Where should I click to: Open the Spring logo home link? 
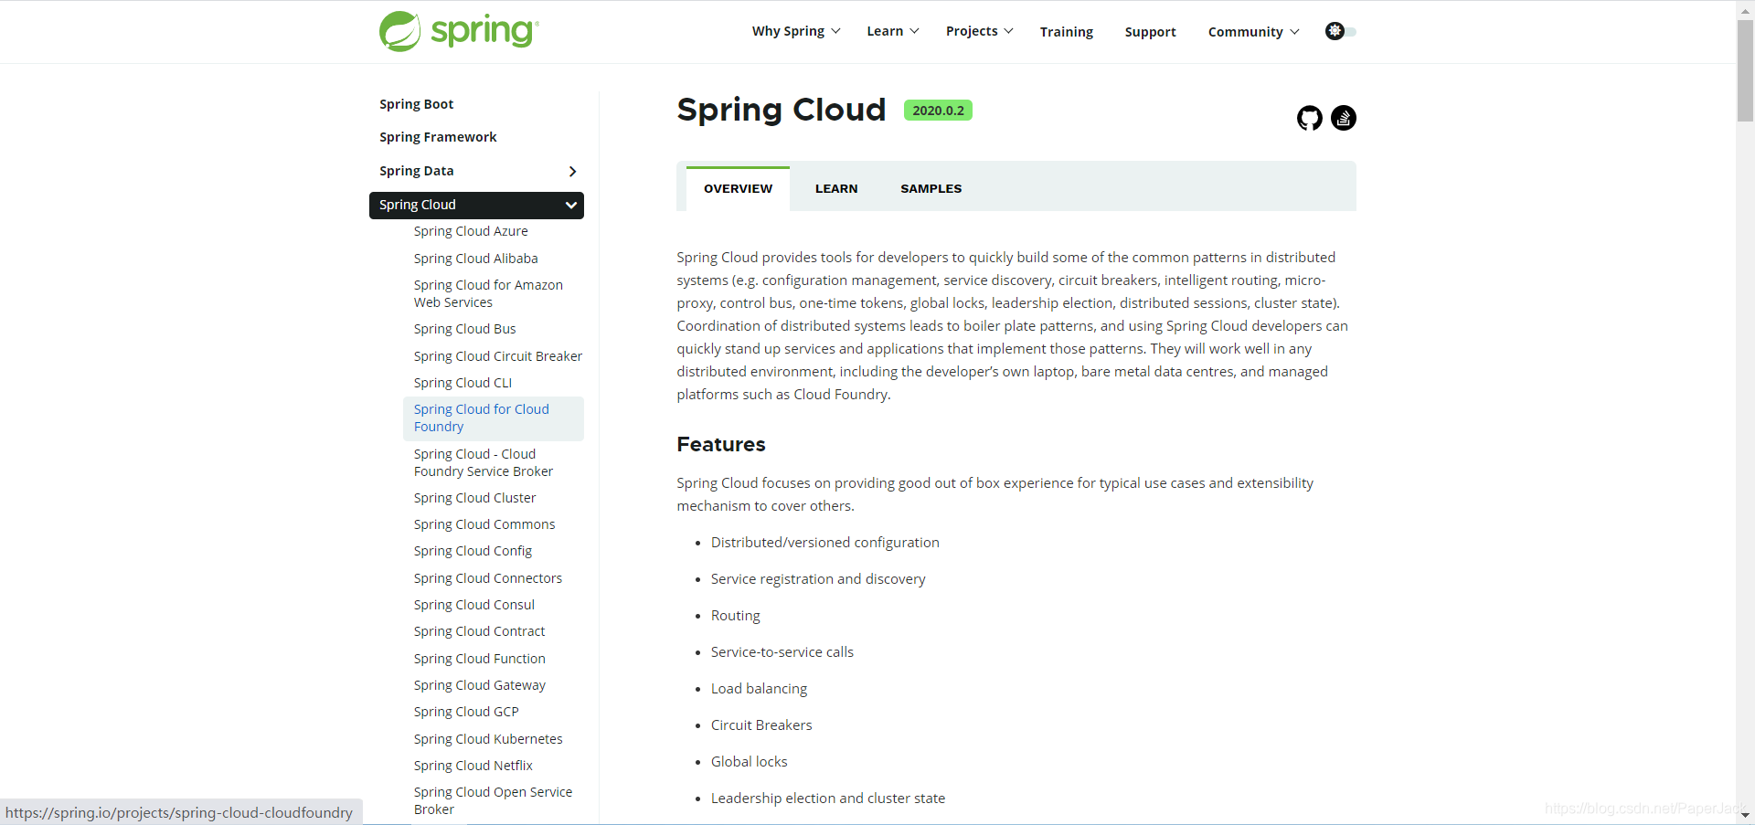tap(459, 31)
